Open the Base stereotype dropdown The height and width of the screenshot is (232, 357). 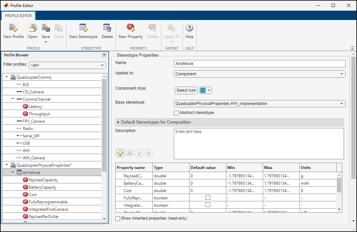[x=341, y=103]
